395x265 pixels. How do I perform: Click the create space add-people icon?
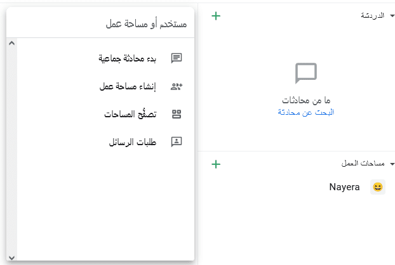point(177,86)
